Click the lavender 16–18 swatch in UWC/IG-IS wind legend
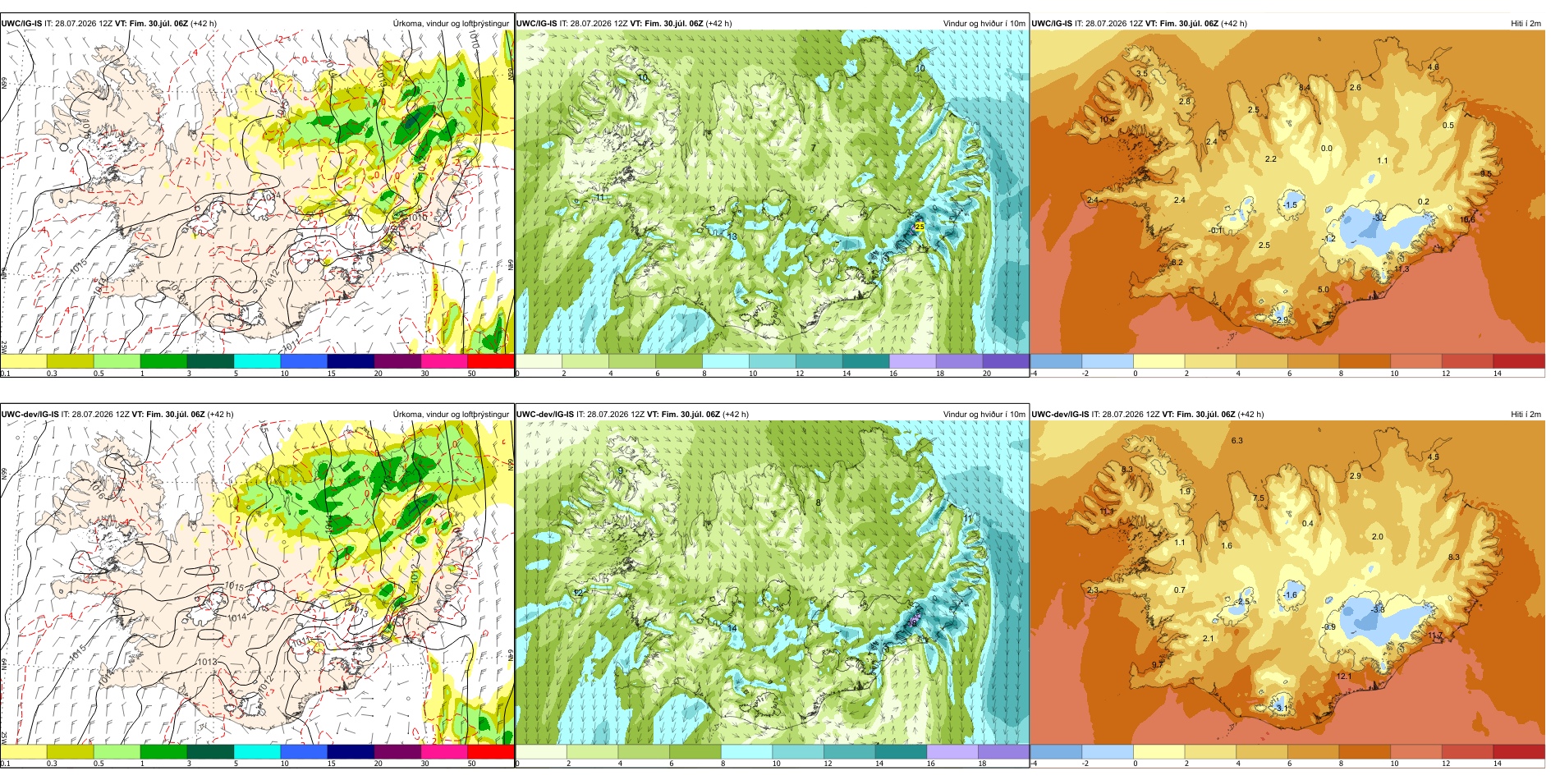Viewport: 1560px width, 780px height. (x=912, y=361)
